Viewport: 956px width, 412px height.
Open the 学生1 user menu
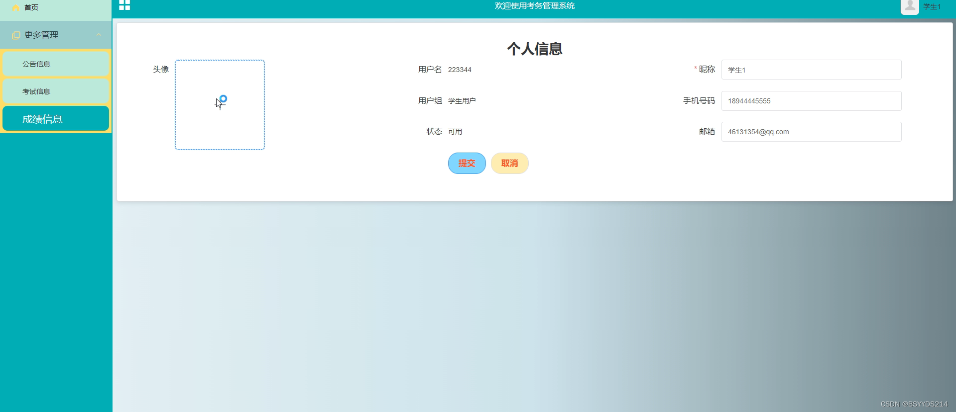pyautogui.click(x=932, y=7)
